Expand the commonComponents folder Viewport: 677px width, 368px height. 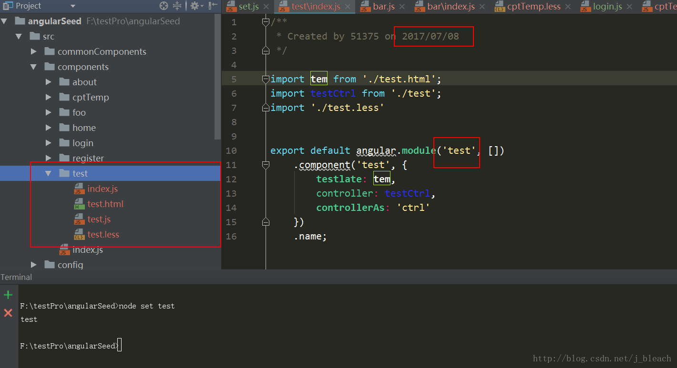(x=33, y=52)
